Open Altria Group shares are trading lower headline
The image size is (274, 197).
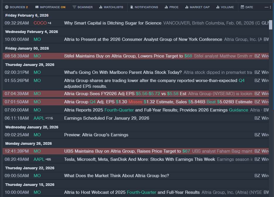(x=154, y=83)
